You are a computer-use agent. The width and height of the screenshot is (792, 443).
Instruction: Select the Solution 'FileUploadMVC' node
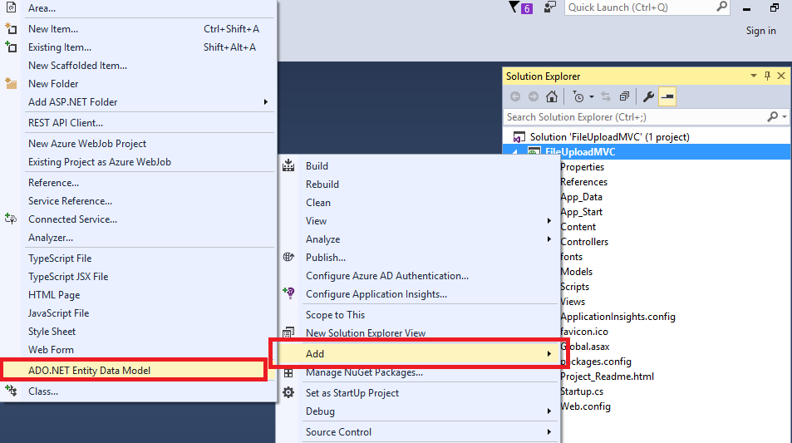[x=609, y=137]
